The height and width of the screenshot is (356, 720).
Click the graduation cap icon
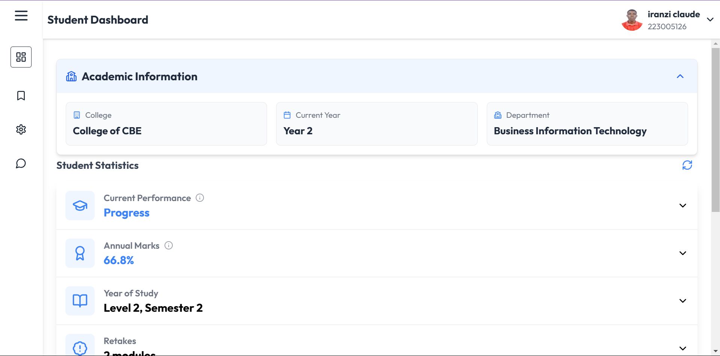pos(80,206)
